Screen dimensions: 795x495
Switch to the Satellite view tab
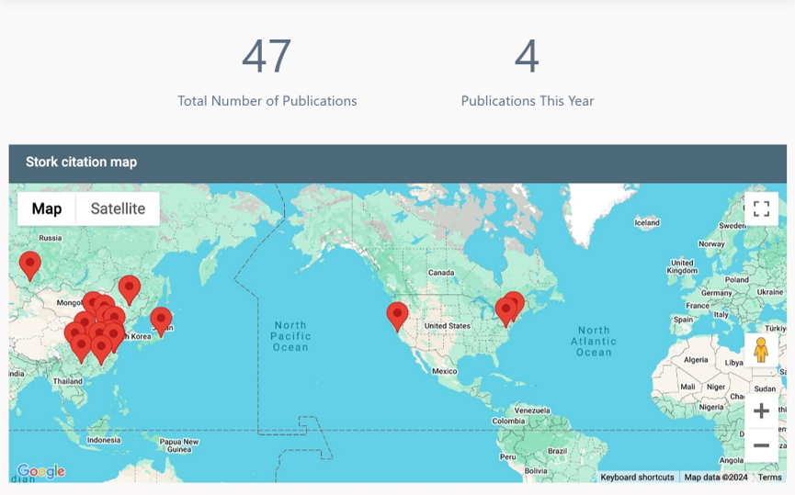tap(118, 208)
